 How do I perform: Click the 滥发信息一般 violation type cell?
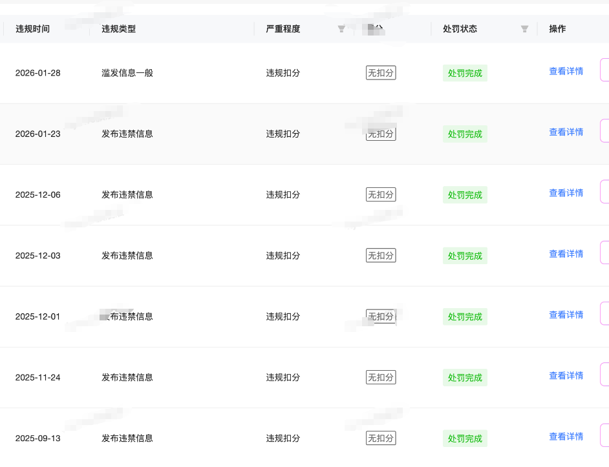point(127,73)
